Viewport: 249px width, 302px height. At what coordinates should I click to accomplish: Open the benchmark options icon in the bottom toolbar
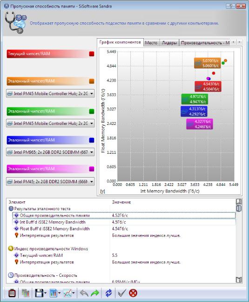click(12, 293)
